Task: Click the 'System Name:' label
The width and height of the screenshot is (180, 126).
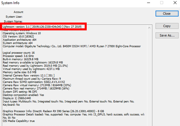Action: coord(13,21)
